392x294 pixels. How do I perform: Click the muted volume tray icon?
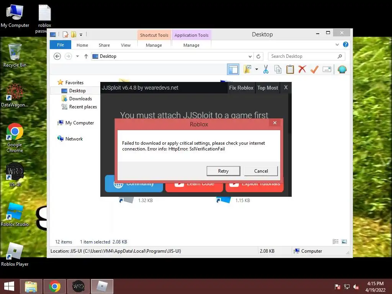pos(356,287)
